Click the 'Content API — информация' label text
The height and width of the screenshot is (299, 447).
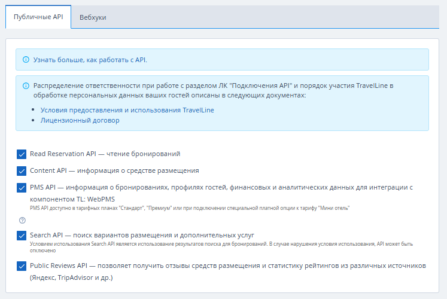[114, 170]
